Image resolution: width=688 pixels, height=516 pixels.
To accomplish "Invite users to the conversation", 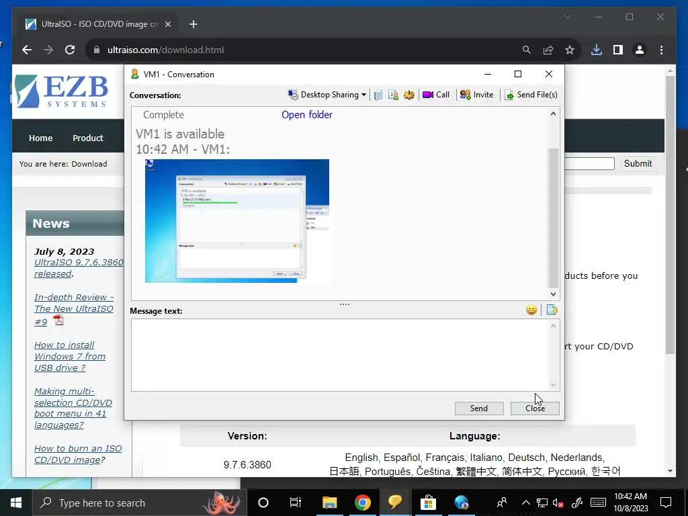I will click(x=477, y=95).
